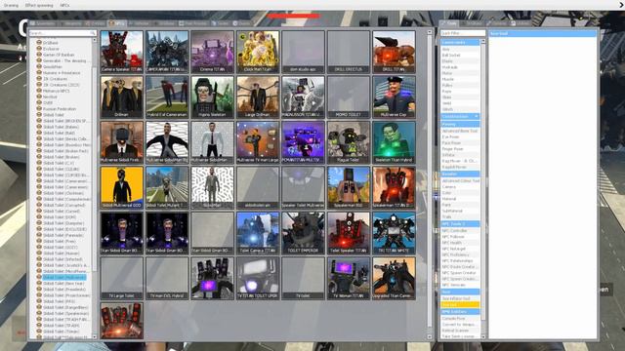Select the TOILET EMPEROR NPC icon
Screen dimensions: 625x351
(304, 233)
